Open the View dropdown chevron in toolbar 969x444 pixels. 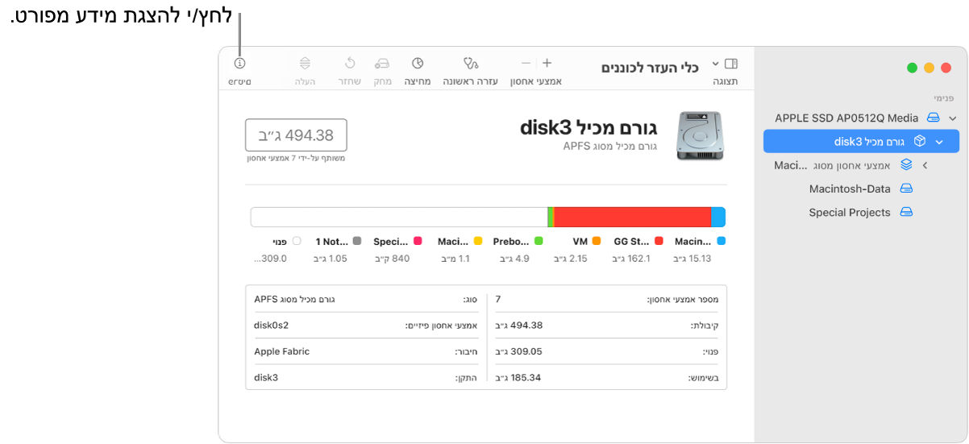(x=714, y=63)
